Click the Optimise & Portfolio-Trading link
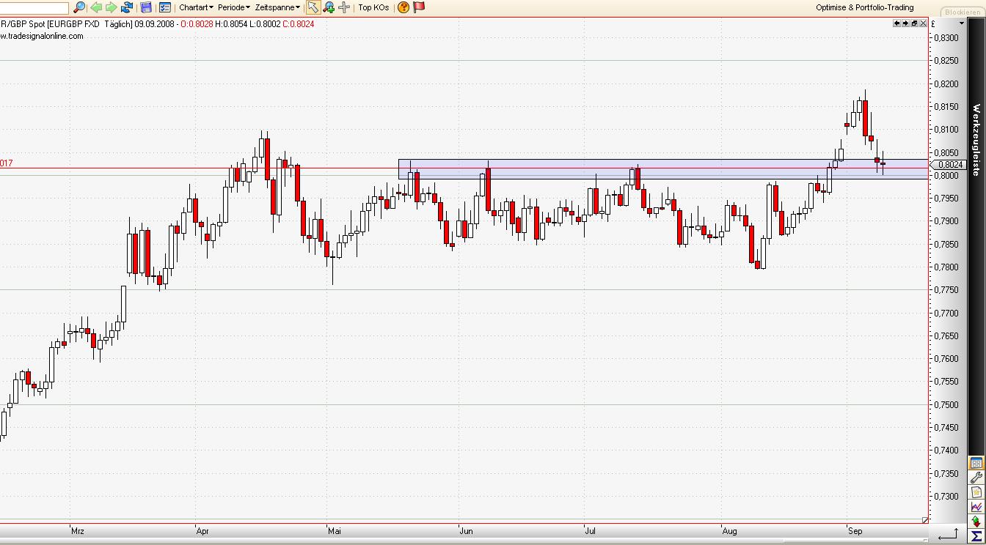Viewport: 986px width, 545px height. click(x=864, y=7)
